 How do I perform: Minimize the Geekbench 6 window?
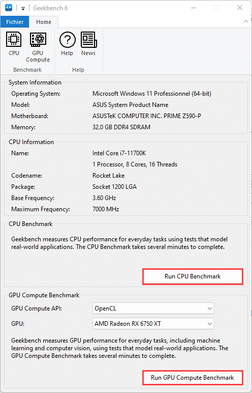pos(194,8)
